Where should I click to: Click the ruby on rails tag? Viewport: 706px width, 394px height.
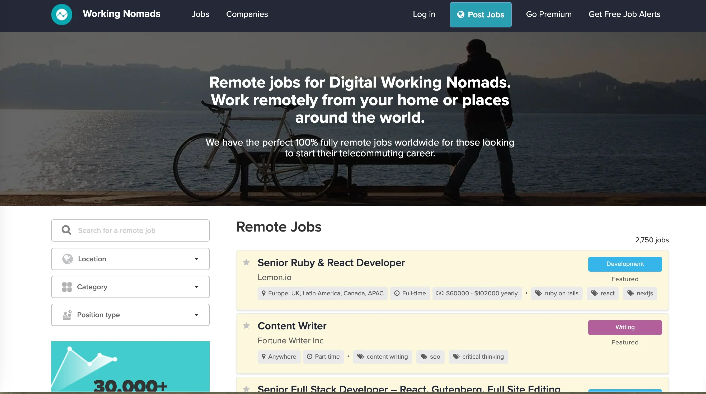coord(556,293)
